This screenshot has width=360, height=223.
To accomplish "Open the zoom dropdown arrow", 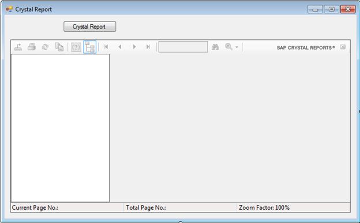I will (237, 47).
